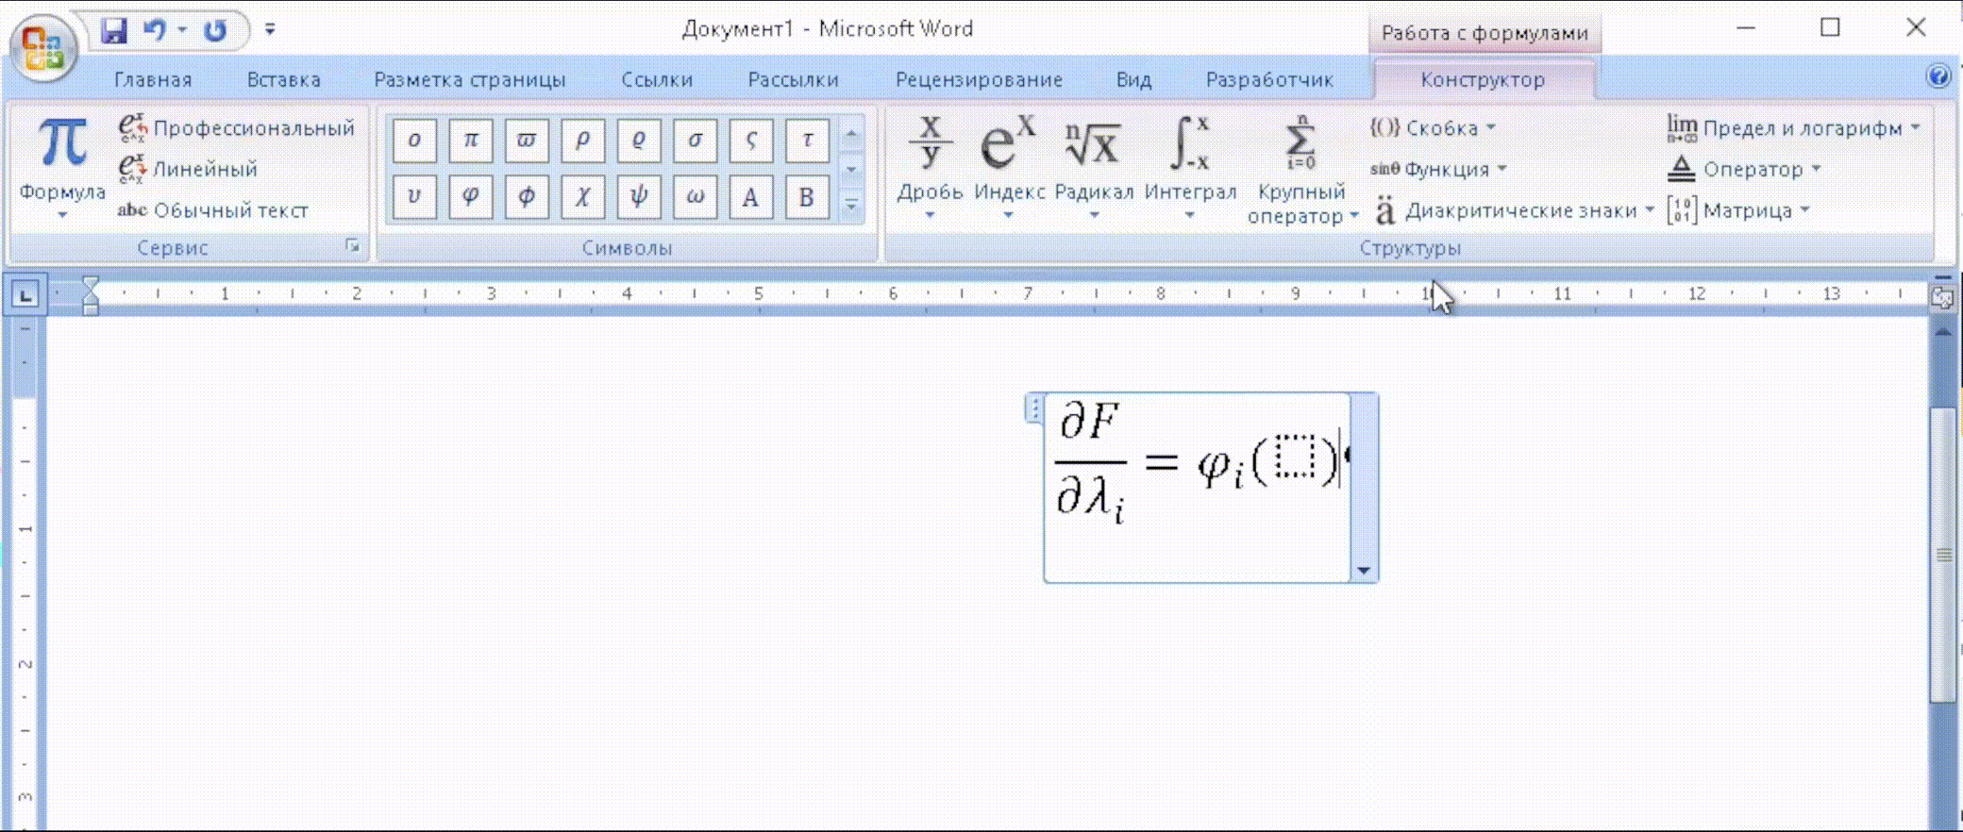Viewport: 1963px width, 832px height.
Task: Open the Вид tab
Action: point(1133,80)
